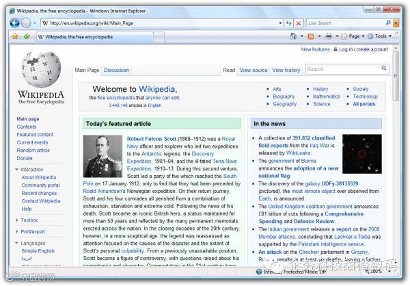The height and width of the screenshot is (286, 410).
Task: Open the All portals link
Action: [x=364, y=104]
